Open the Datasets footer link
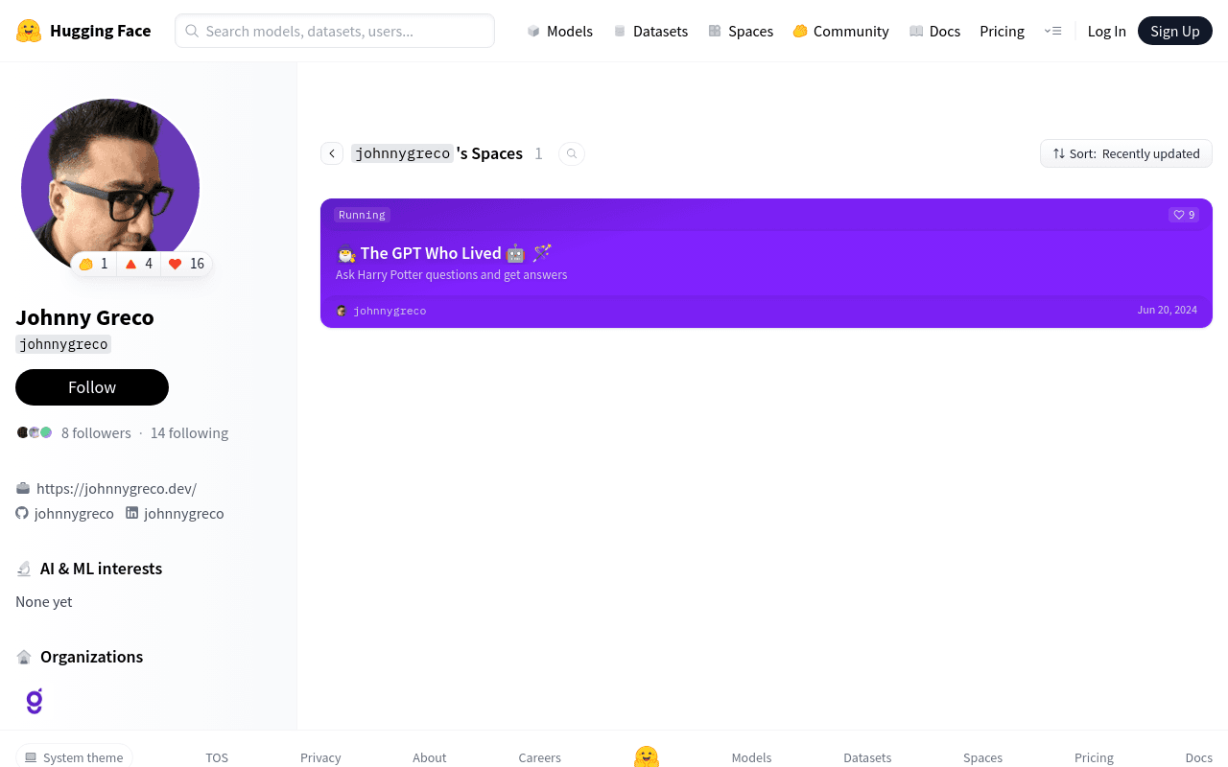Screen dimensions: 1228x767 click(867, 757)
